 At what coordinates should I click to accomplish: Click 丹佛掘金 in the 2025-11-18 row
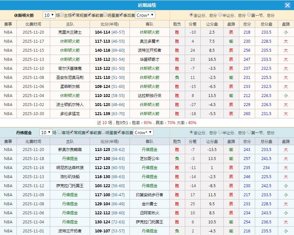[x=71, y=159]
